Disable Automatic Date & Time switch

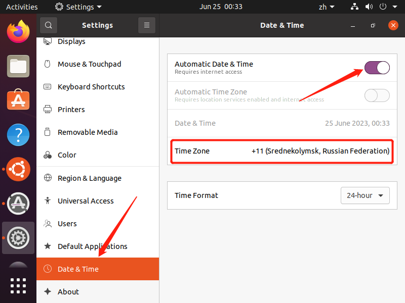pyautogui.click(x=377, y=68)
